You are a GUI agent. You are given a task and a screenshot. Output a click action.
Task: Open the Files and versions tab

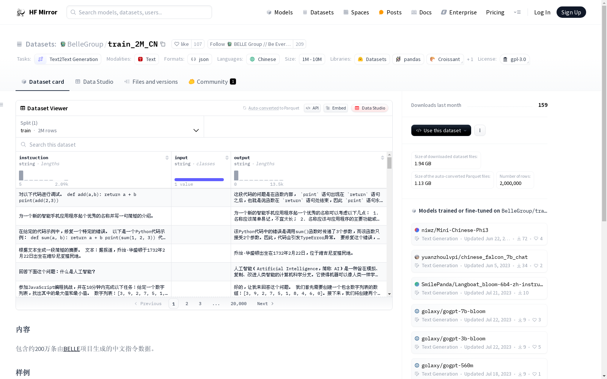[x=151, y=82]
